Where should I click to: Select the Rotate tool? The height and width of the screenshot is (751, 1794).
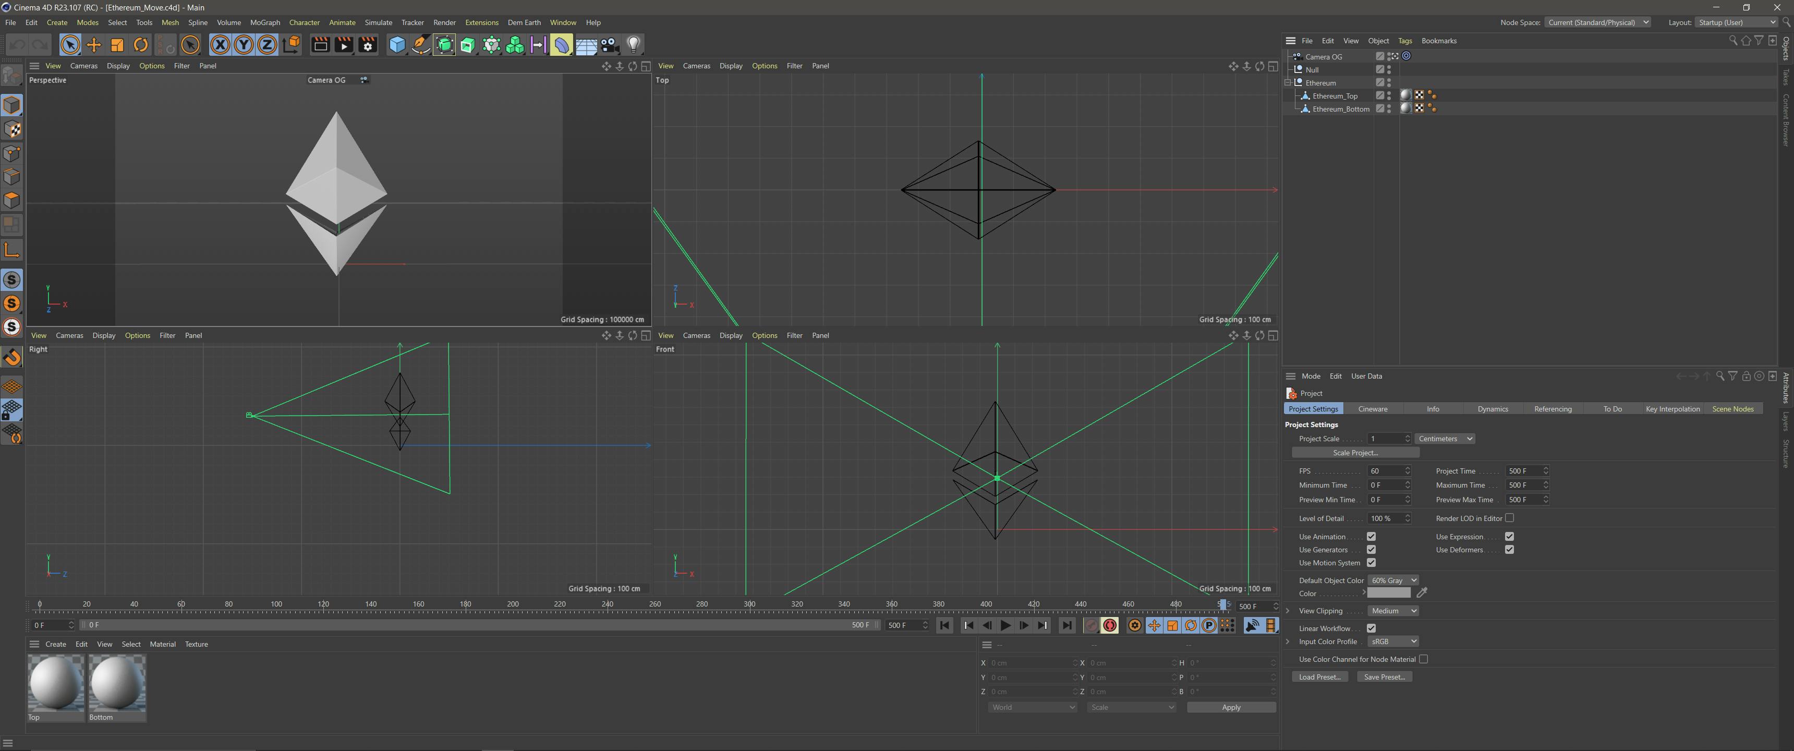click(141, 45)
